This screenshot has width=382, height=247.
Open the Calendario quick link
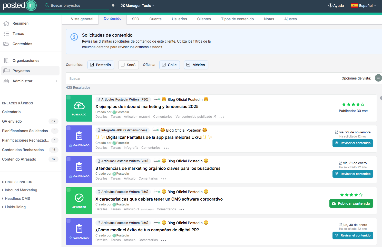coord(11,112)
